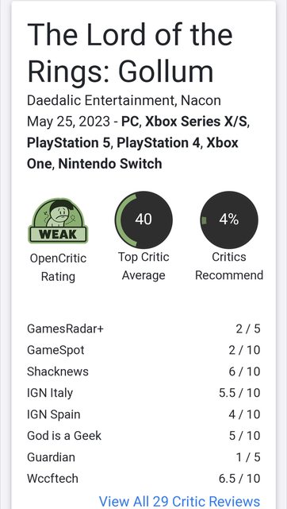Viewport: 287px width, 509px height.
Task: Open View All 29 Critic Reviews link
Action: point(180,502)
